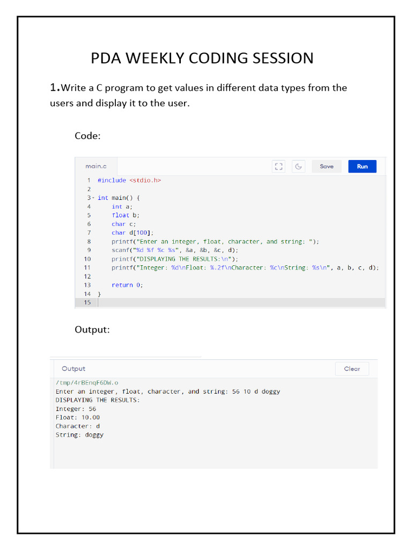
Task: Click line number 1 in the gutter
Action: pyautogui.click(x=89, y=180)
